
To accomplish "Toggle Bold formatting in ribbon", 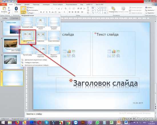I will [41, 12].
